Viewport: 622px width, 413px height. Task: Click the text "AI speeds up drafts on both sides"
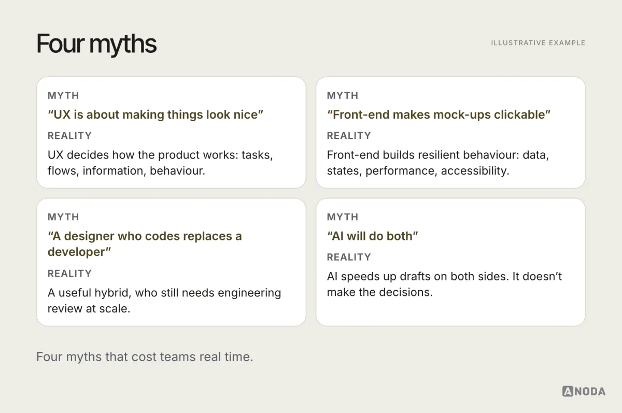tap(417, 276)
